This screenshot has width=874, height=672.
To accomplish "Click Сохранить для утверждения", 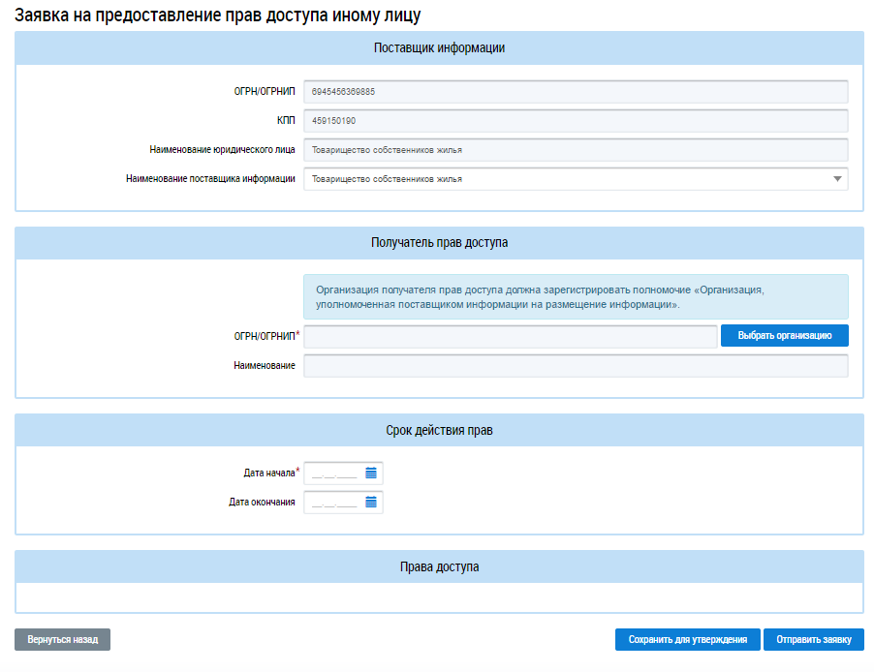I will 688,640.
